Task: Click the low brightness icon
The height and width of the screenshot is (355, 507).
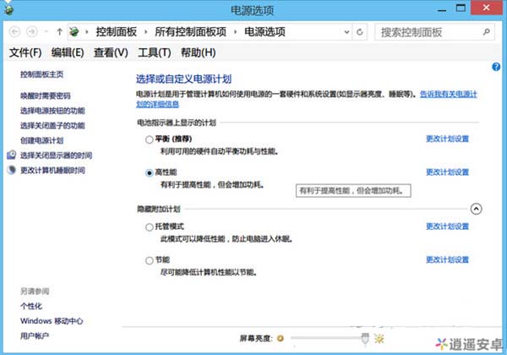Action: 281,338
